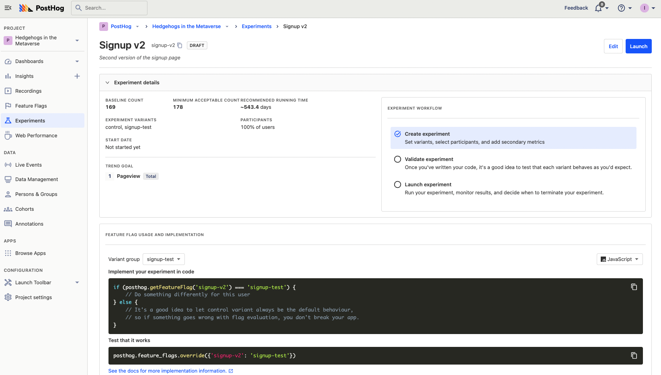Open the Variant group signup-test dropdown
The image size is (661, 375).
(x=164, y=259)
